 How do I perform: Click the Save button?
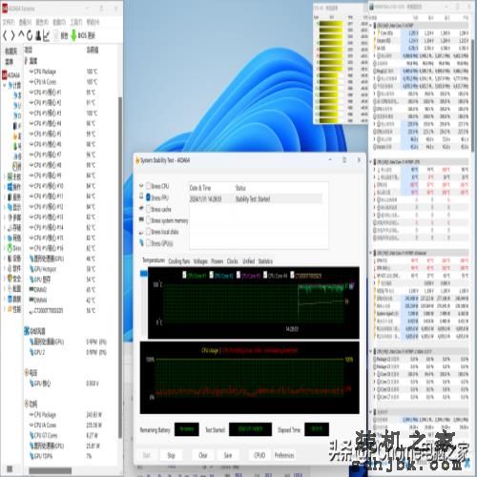pyautogui.click(x=228, y=455)
